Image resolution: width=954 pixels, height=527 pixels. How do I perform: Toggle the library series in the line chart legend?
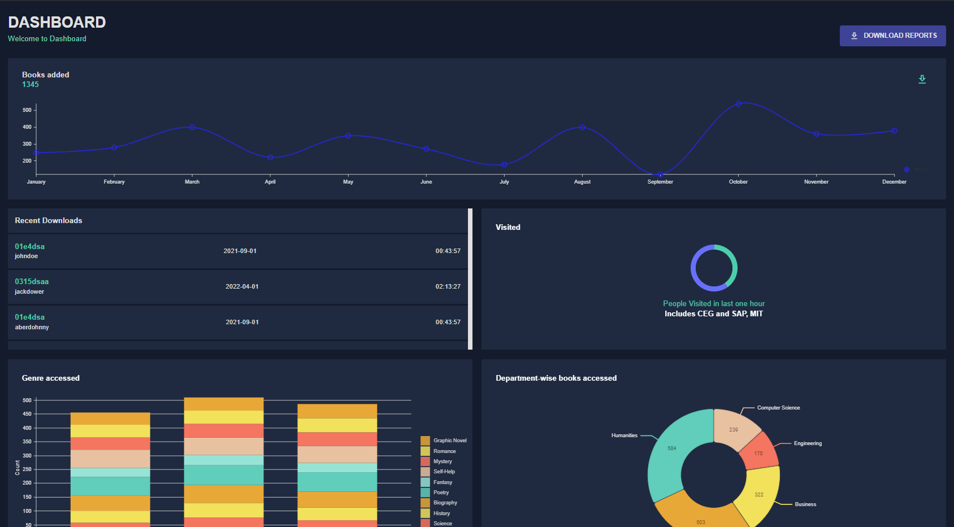click(916, 169)
